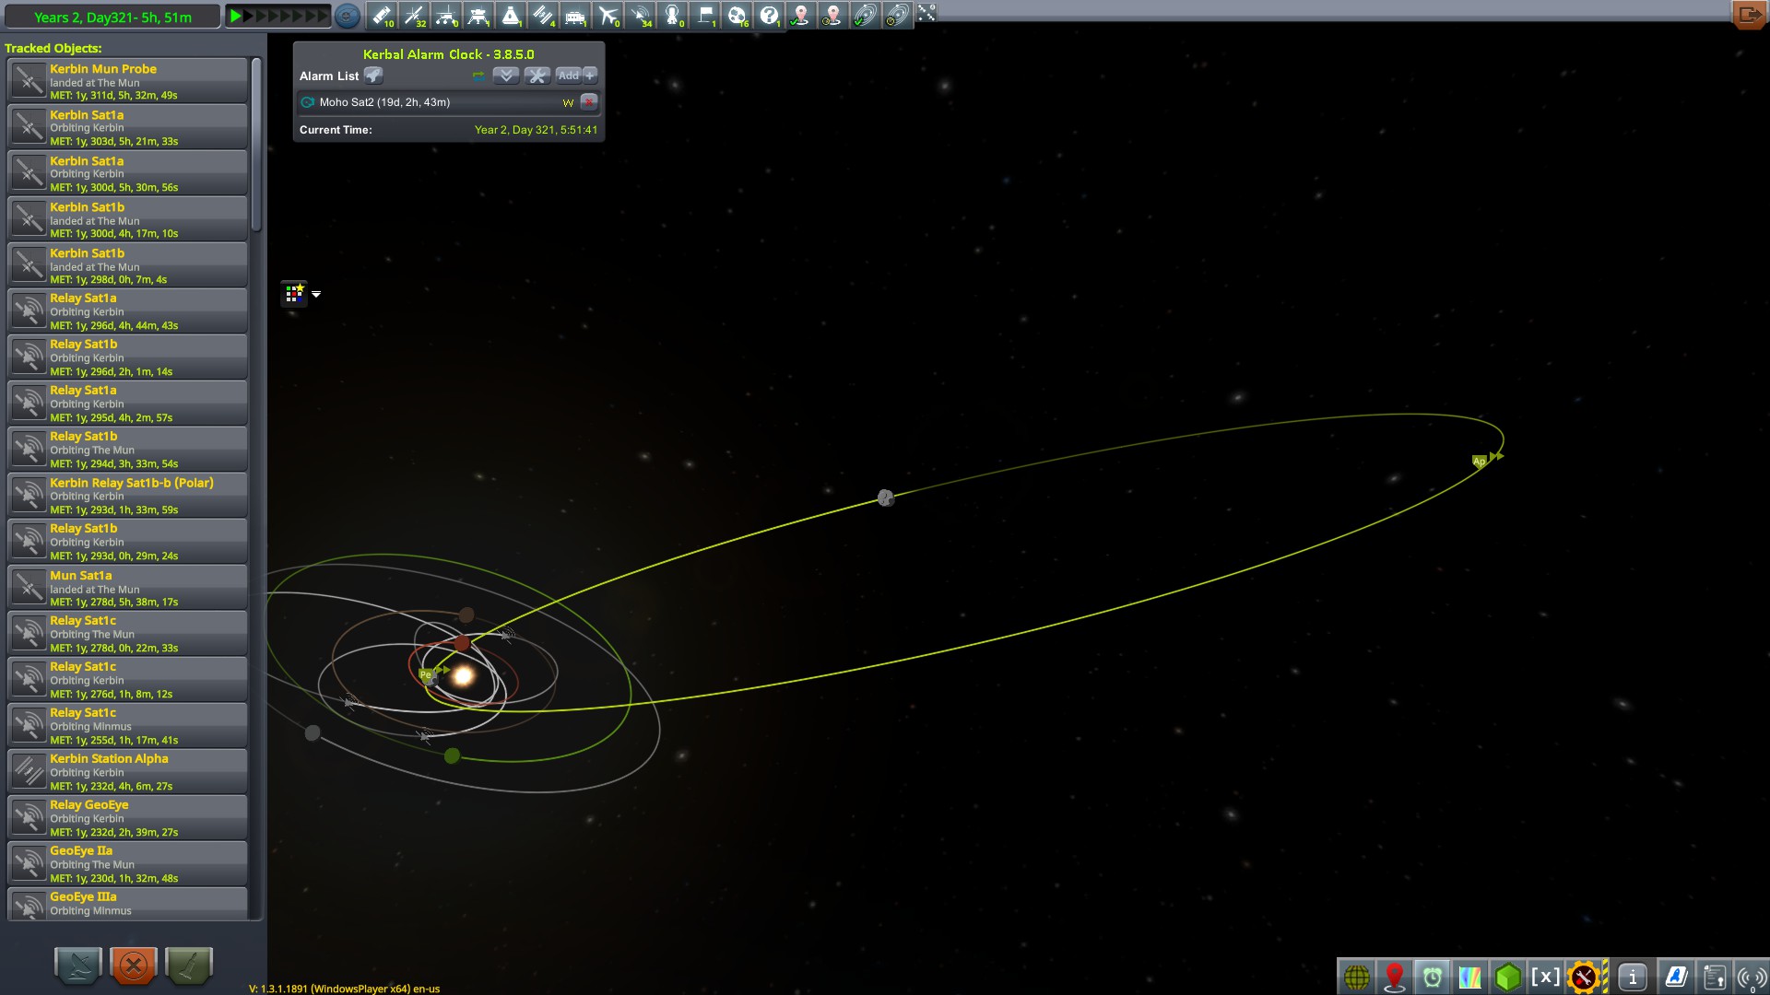Select Kerbin Mun Probe from list
The image size is (1770, 995).
(127, 81)
